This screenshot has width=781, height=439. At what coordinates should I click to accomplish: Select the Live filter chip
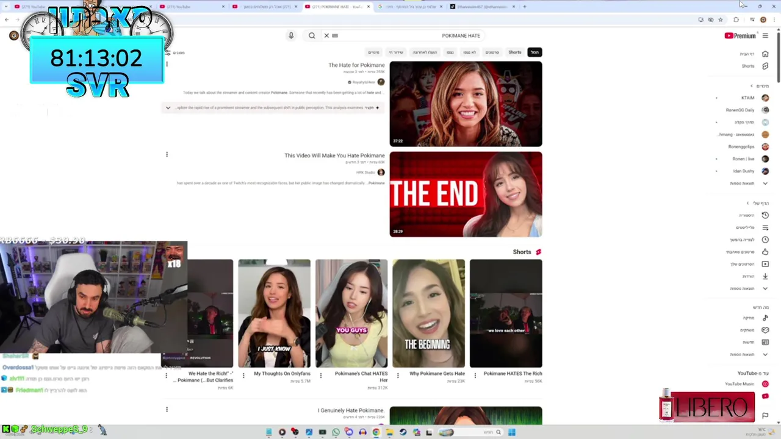[396, 52]
